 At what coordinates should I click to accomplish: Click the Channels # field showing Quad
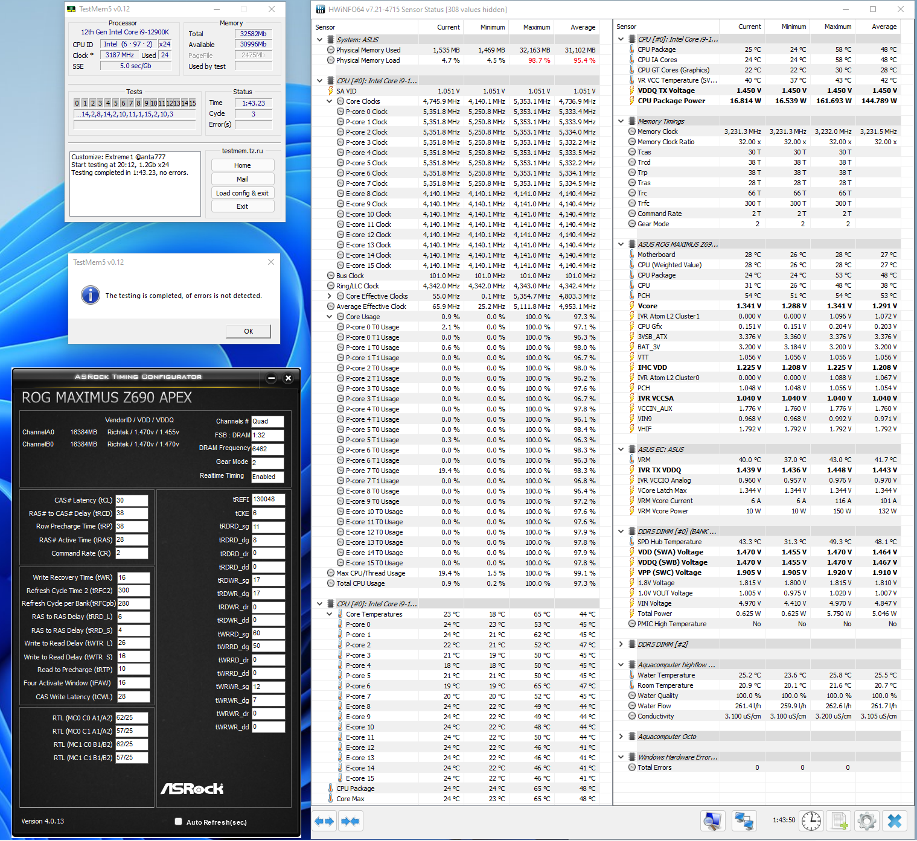(267, 421)
